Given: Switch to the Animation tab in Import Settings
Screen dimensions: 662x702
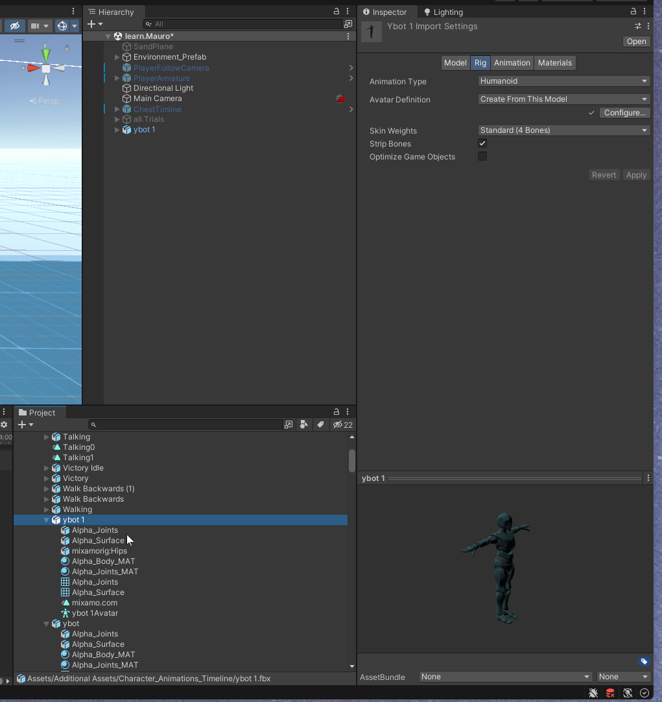Looking at the screenshot, I should pyautogui.click(x=512, y=63).
